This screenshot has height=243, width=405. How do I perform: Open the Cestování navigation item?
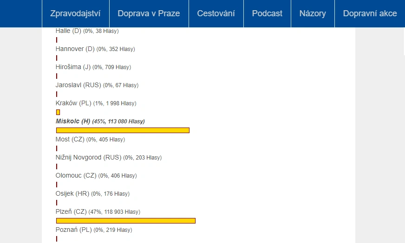[216, 13]
